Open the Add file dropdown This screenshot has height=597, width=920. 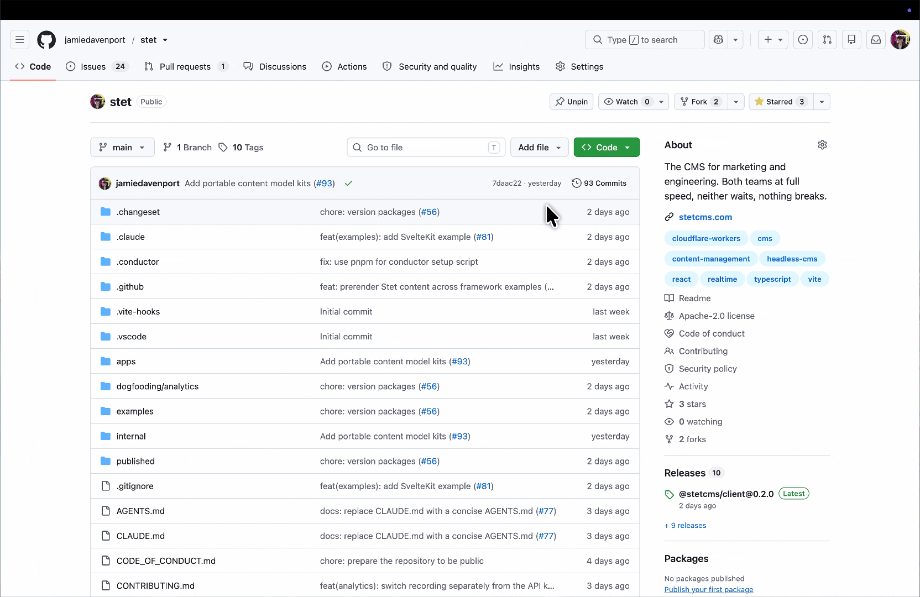(x=539, y=148)
